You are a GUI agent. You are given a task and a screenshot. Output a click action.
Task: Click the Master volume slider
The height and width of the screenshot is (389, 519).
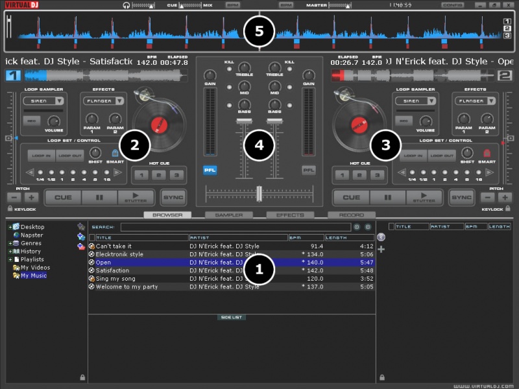(340, 5)
